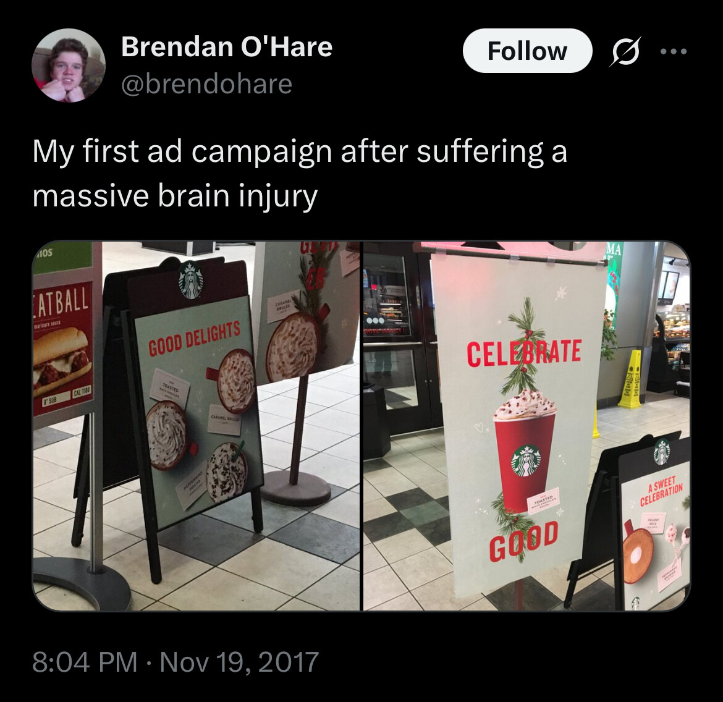Click red GOOD text on the banner
Viewport: 723px width, 702px height.
tap(524, 539)
